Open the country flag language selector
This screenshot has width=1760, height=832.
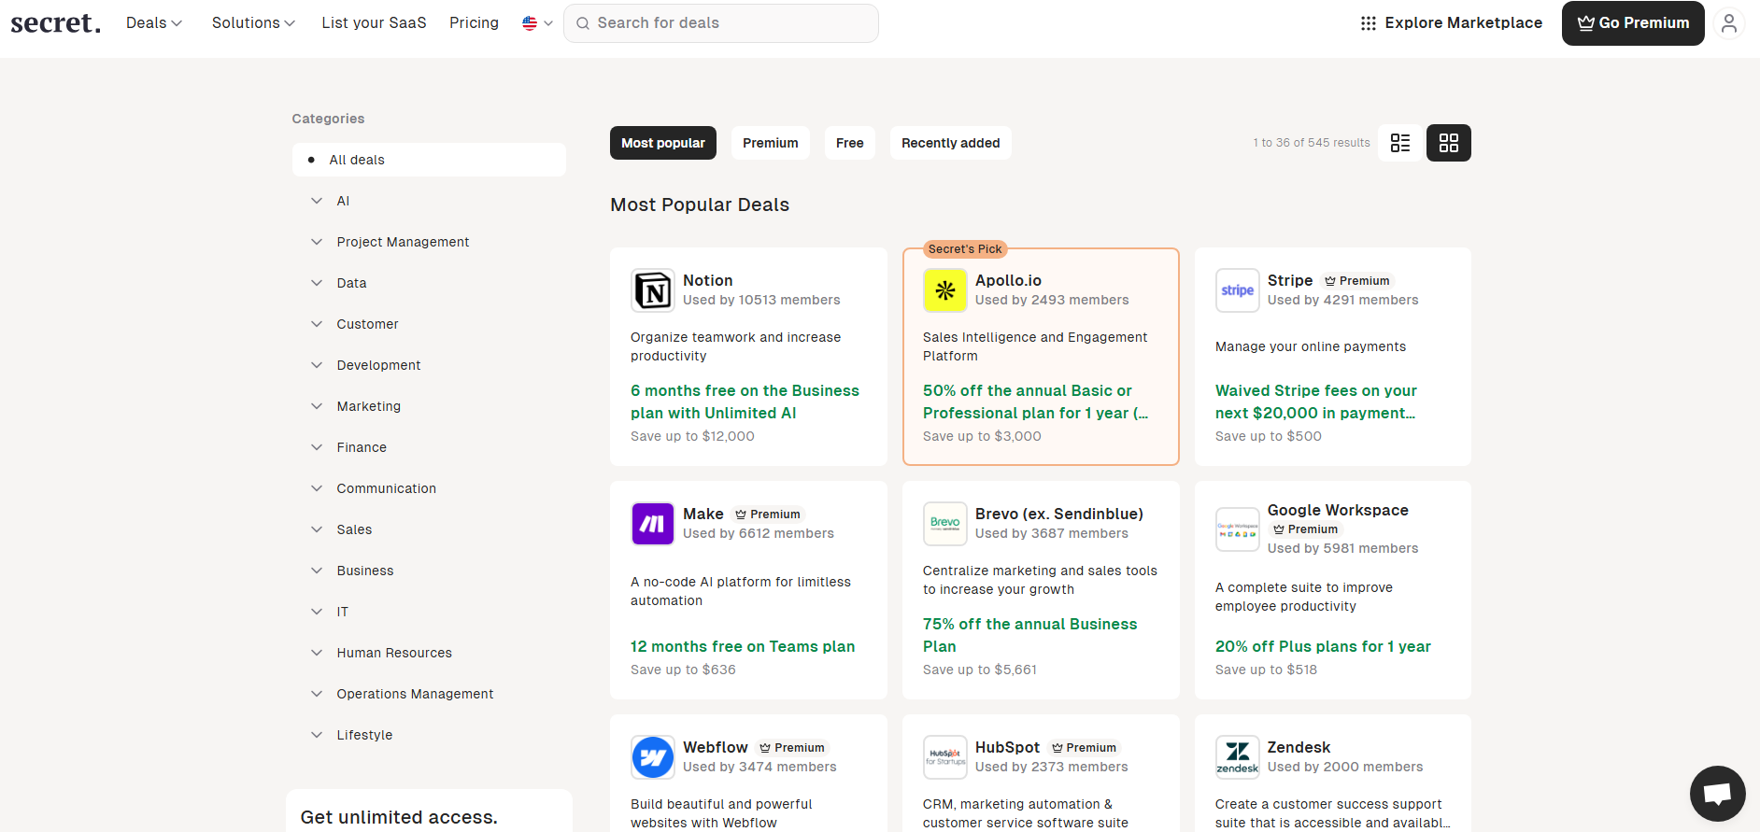(537, 23)
